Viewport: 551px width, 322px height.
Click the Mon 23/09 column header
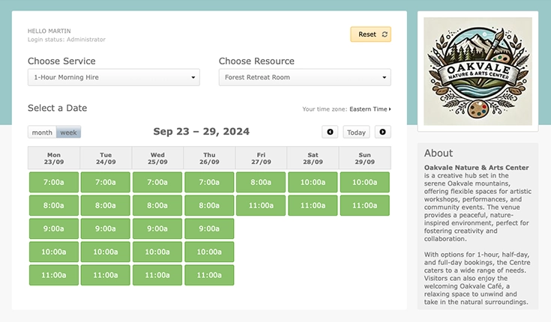coord(53,158)
